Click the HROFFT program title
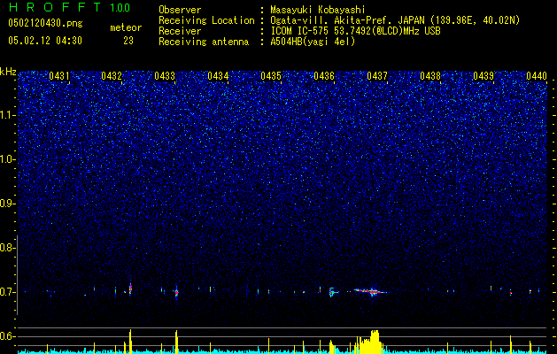The height and width of the screenshot is (354, 557). 55,7
